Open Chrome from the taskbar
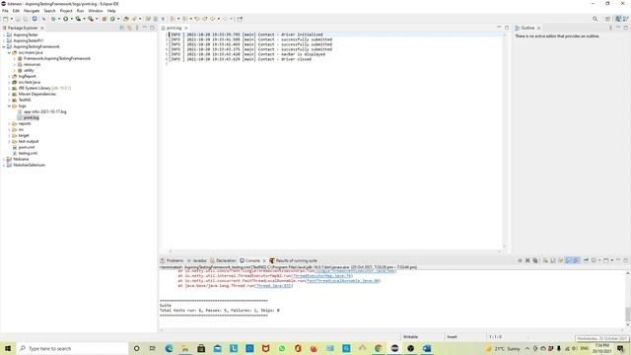 pos(379,348)
